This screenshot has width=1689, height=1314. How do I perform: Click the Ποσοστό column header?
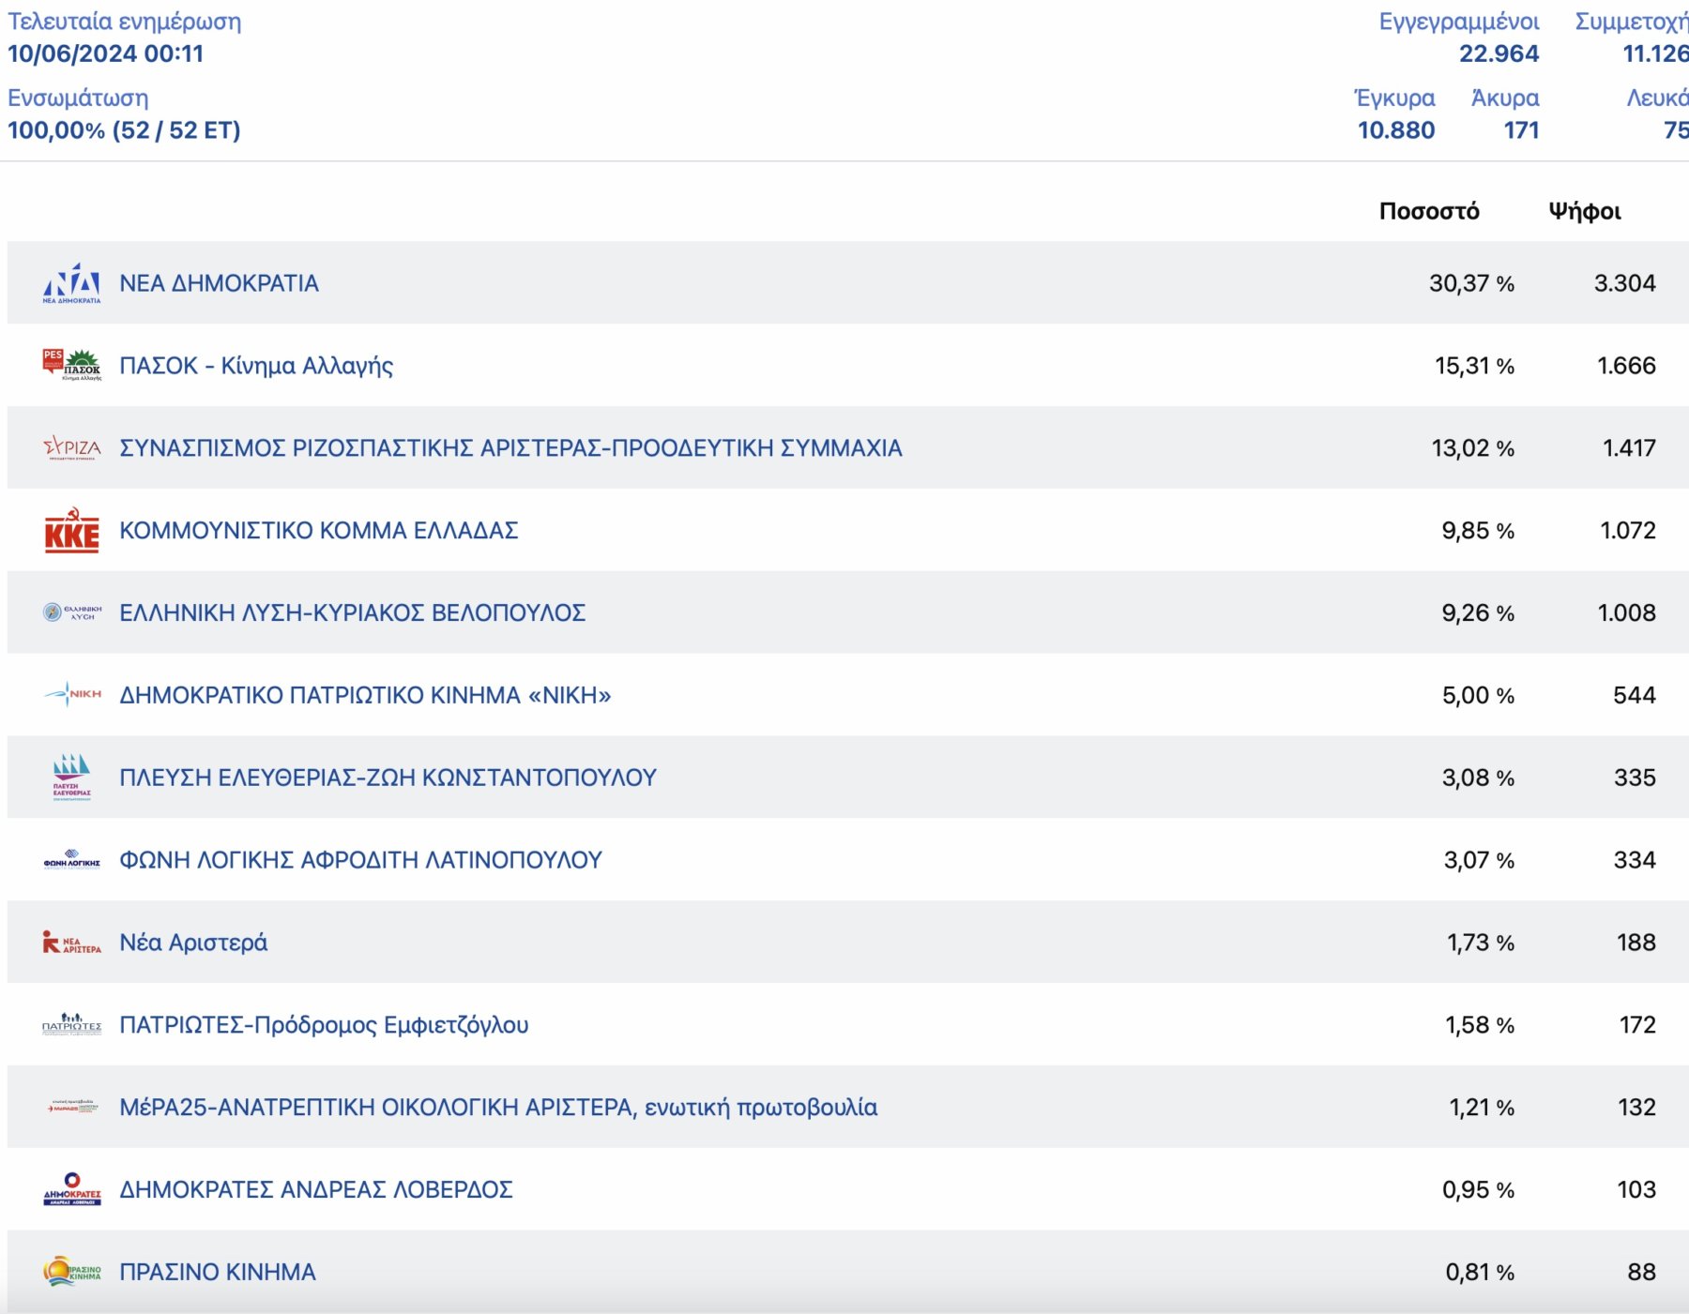click(1428, 211)
